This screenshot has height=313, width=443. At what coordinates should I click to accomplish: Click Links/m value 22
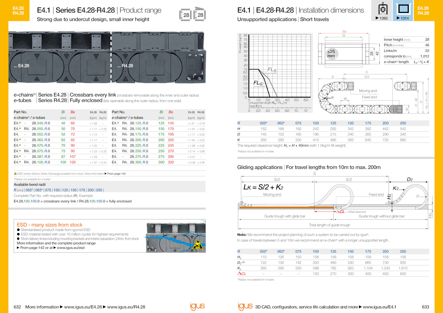[x=427, y=51]
